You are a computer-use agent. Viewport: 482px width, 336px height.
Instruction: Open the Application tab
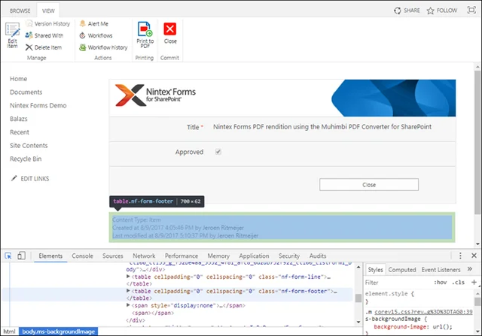(254, 256)
